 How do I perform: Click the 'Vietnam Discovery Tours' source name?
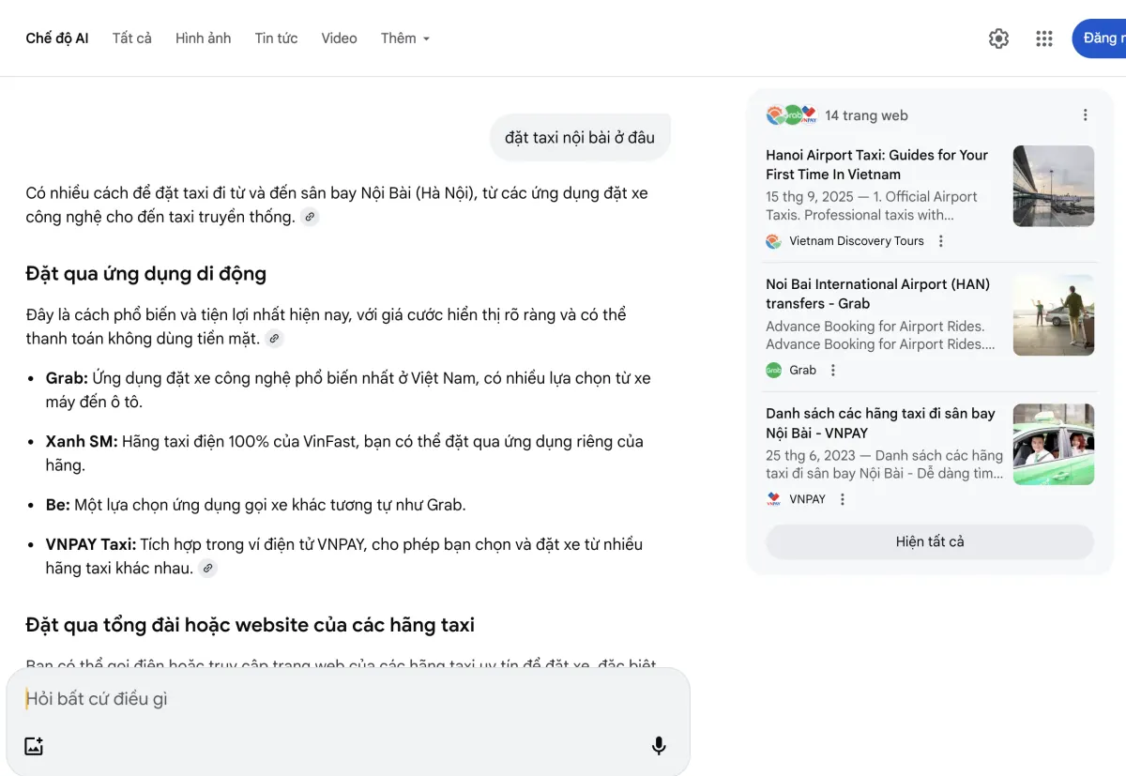[857, 241]
